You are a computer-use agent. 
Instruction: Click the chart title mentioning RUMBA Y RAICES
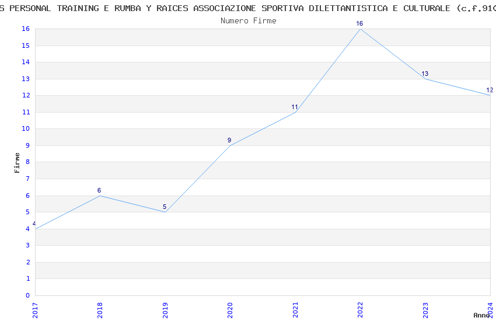coord(248,8)
